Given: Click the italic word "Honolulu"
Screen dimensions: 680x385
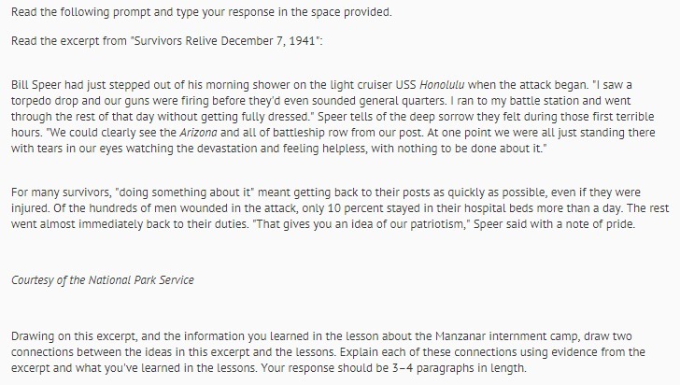Looking at the screenshot, I should (442, 85).
